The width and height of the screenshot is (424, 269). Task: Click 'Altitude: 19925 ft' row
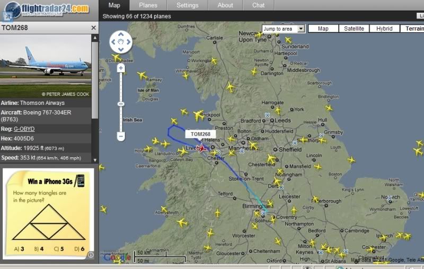pyautogui.click(x=46, y=148)
